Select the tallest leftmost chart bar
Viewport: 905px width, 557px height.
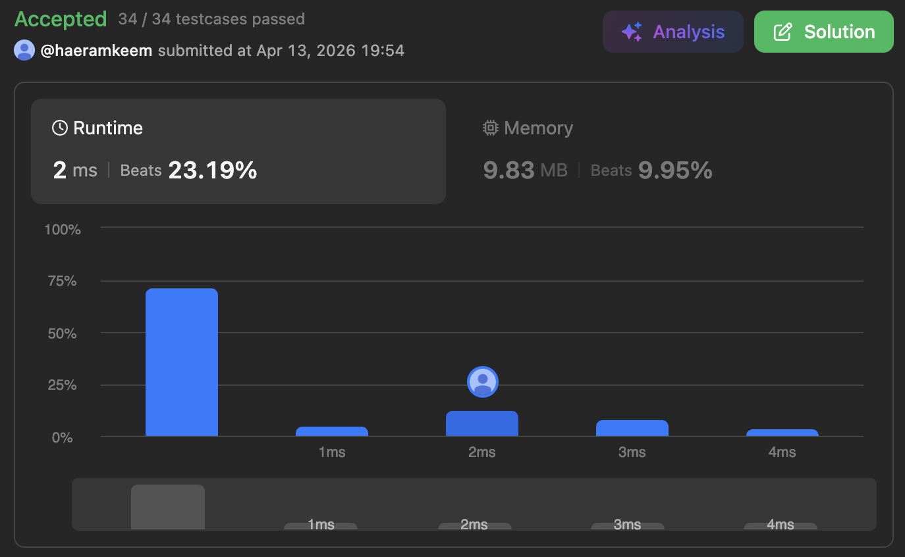tap(182, 362)
